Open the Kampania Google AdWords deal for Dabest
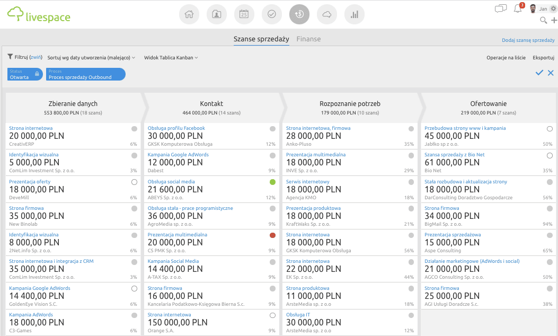Viewport: 558px width, 336px height. (x=178, y=155)
